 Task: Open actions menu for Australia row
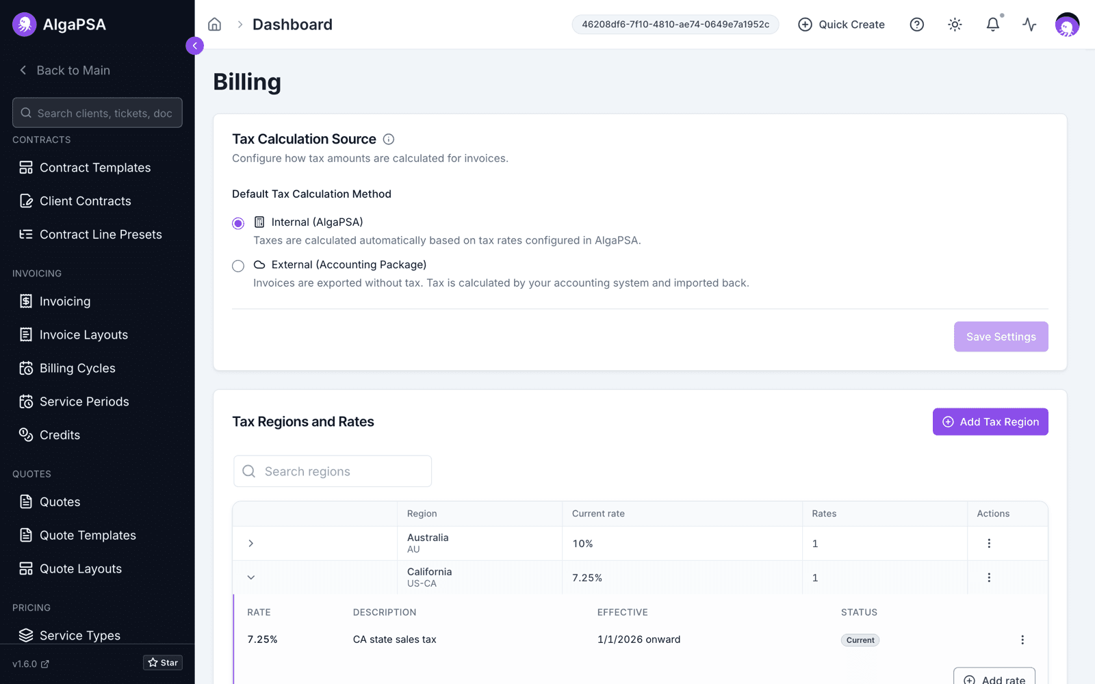click(x=989, y=543)
